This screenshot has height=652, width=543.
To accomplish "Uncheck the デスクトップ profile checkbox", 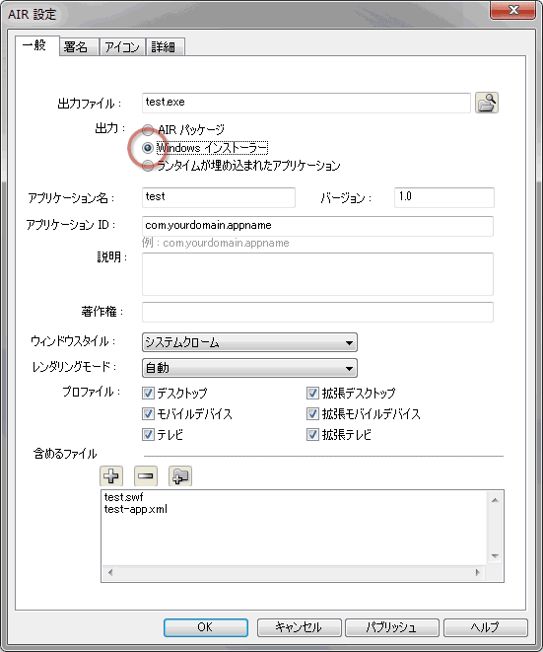I will coord(148,393).
